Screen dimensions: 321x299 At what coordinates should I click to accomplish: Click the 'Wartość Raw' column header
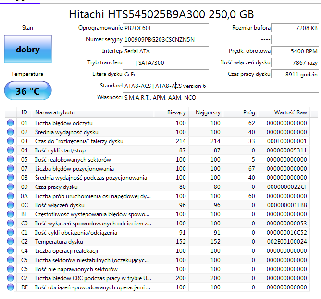[284, 112]
